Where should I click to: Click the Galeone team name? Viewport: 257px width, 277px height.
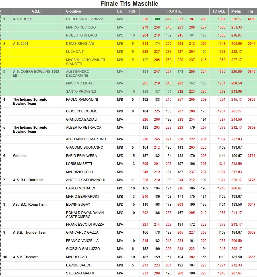[20, 156]
